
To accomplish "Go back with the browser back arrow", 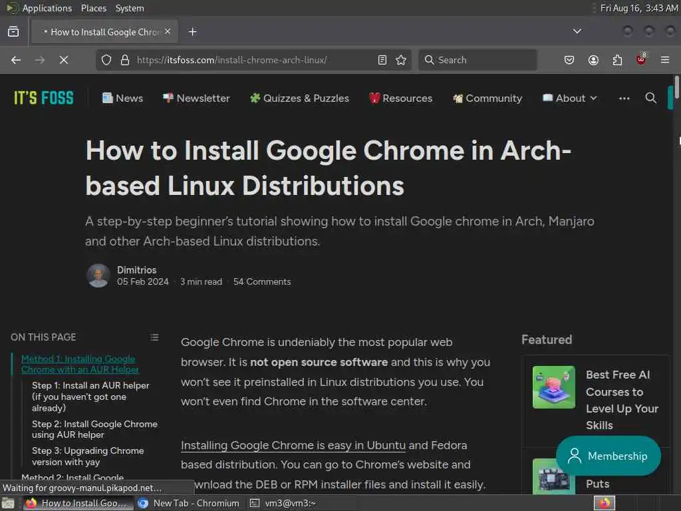I will coord(16,60).
